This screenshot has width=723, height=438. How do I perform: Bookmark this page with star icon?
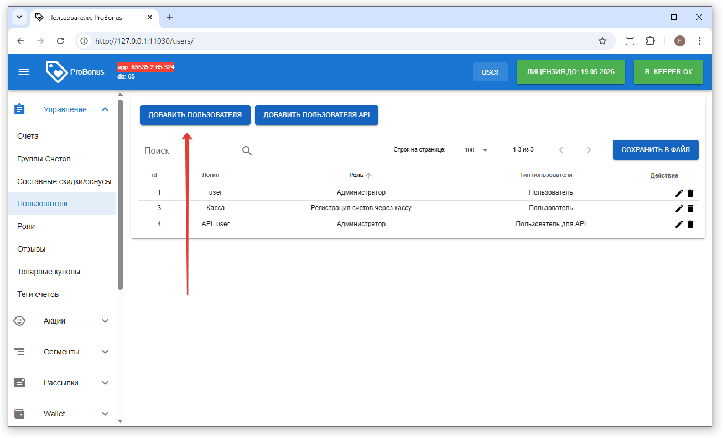pyautogui.click(x=602, y=41)
